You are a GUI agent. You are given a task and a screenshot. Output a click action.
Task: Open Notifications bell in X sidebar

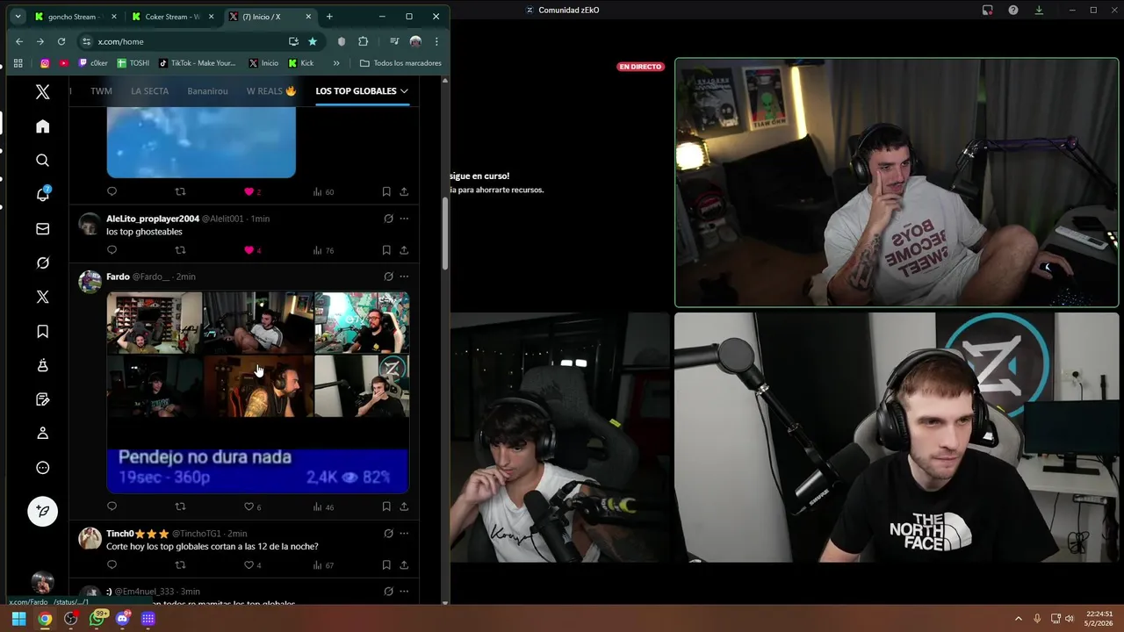42,195
